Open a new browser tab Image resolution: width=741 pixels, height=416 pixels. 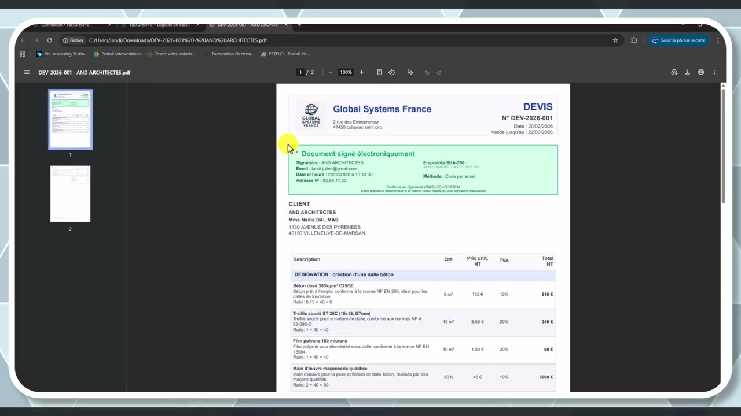point(299,25)
